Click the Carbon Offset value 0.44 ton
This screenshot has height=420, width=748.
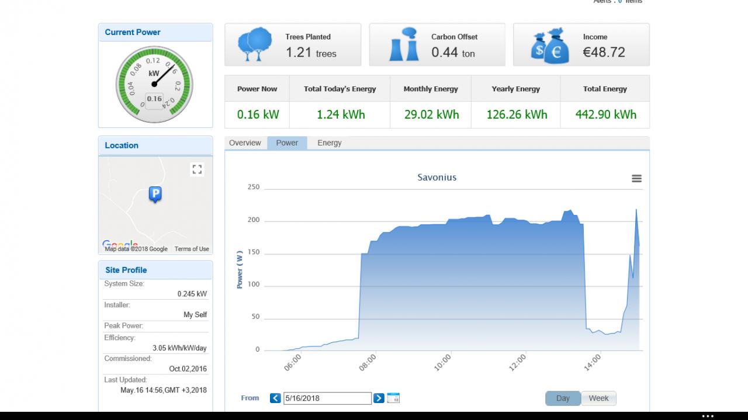coord(453,53)
